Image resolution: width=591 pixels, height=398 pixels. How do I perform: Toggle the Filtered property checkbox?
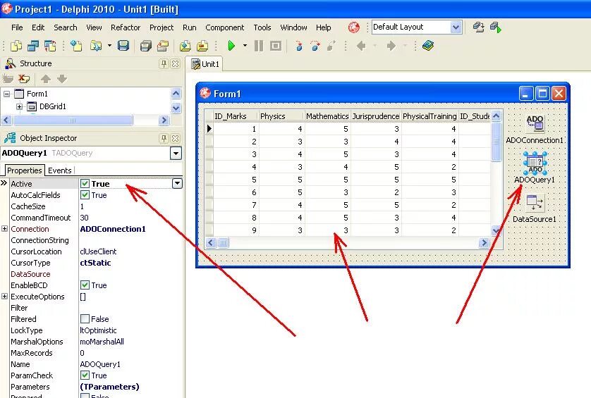point(85,319)
